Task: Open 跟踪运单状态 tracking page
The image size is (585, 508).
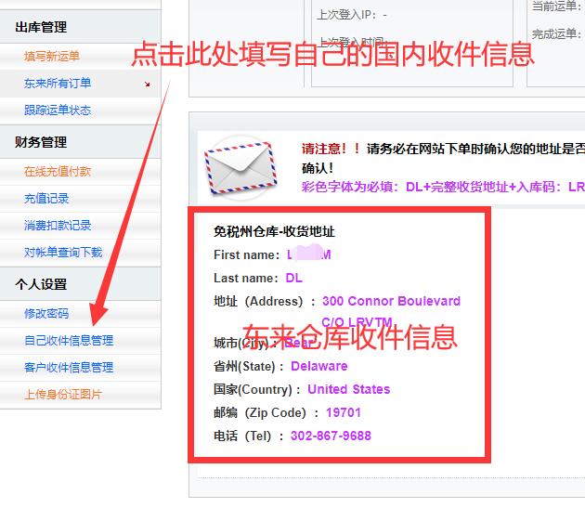Action: (x=58, y=111)
